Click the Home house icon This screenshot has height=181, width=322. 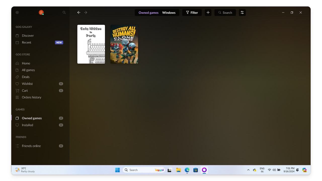17,63
